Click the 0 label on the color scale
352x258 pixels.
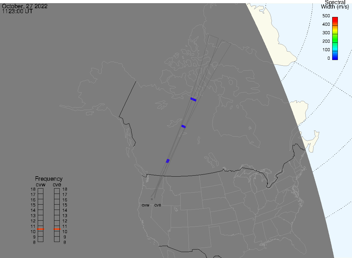(329, 58)
